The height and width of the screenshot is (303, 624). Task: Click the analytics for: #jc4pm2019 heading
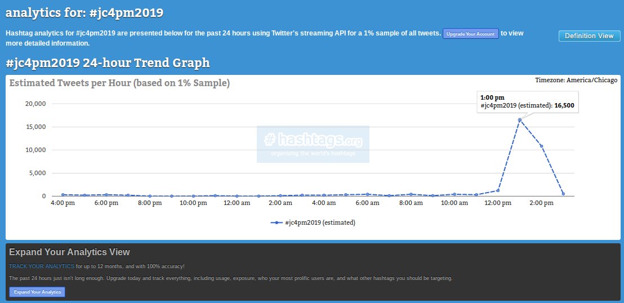(x=84, y=13)
